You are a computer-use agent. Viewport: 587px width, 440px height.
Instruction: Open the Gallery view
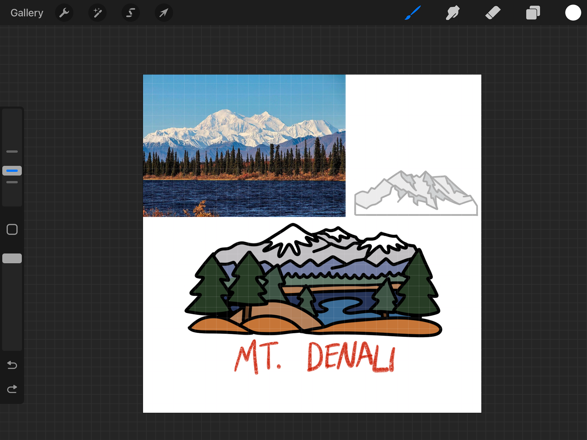pos(27,13)
